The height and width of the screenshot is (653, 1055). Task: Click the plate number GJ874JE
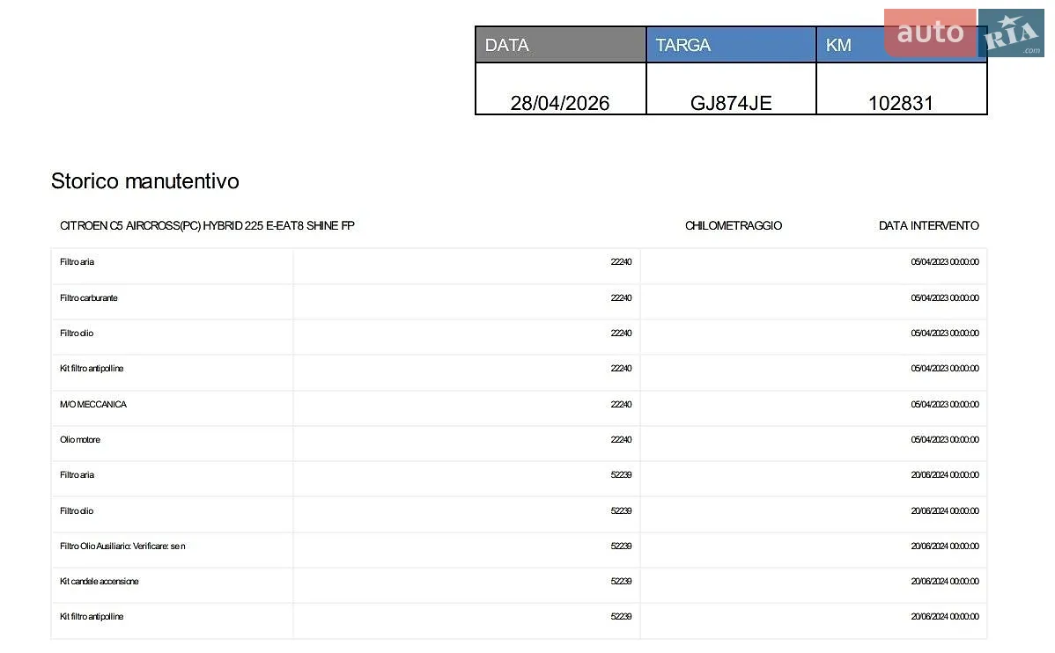click(x=731, y=103)
